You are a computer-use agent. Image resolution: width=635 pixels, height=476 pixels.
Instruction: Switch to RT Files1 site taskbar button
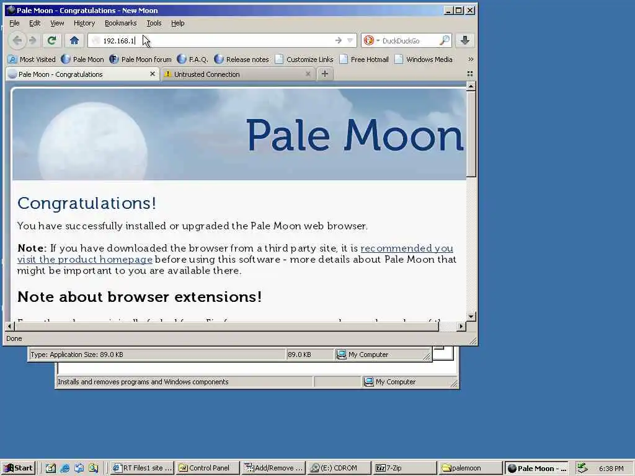tap(143, 468)
